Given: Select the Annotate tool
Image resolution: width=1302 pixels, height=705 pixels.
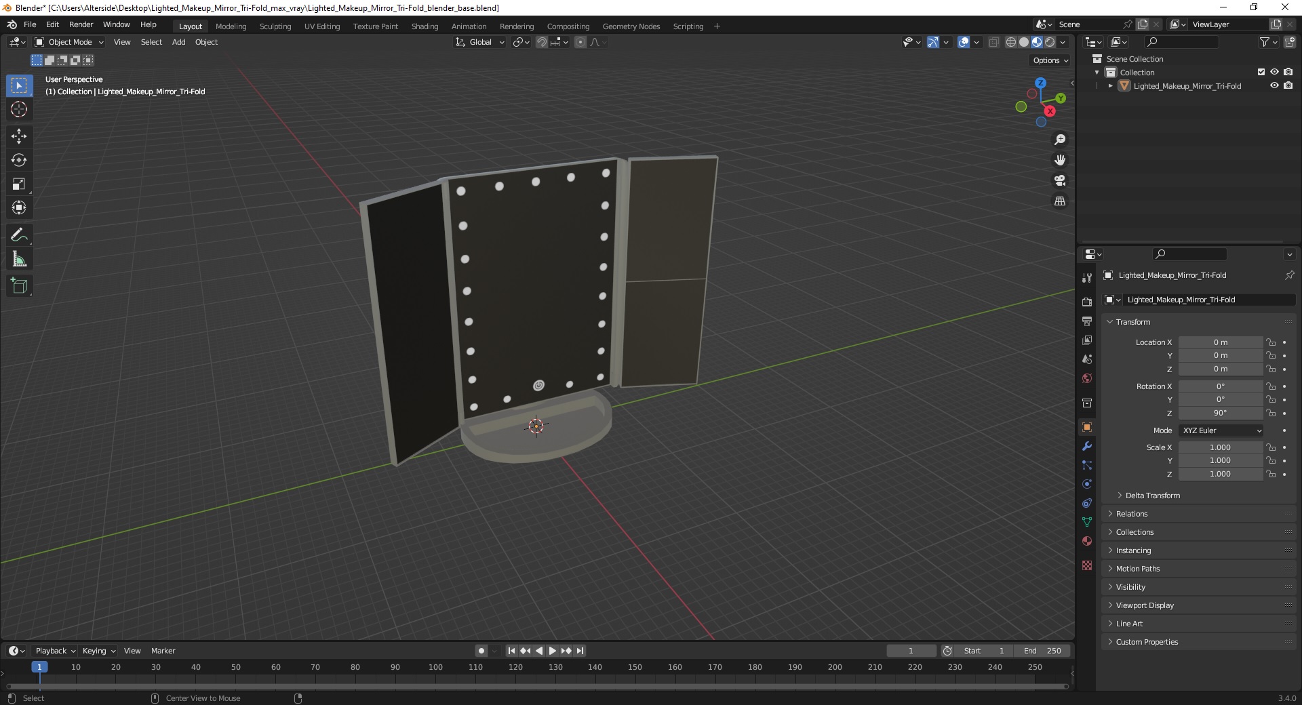Looking at the screenshot, I should (x=19, y=235).
